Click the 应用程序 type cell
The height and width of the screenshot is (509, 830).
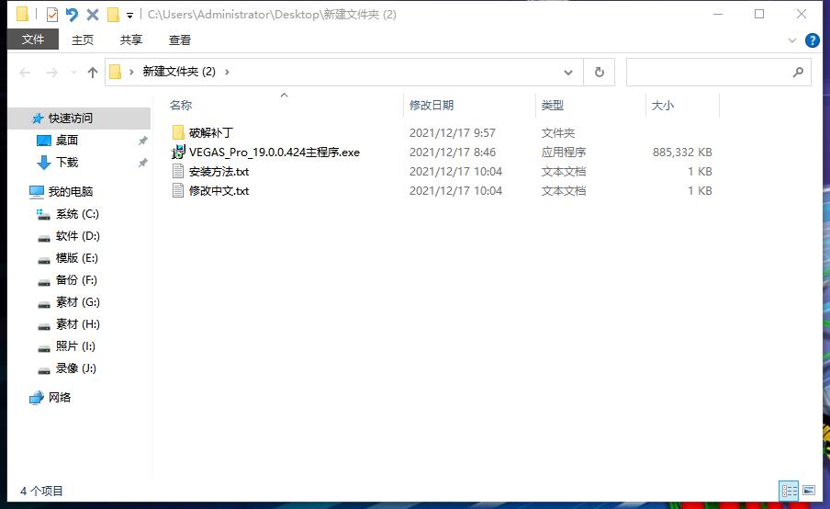[x=563, y=152]
